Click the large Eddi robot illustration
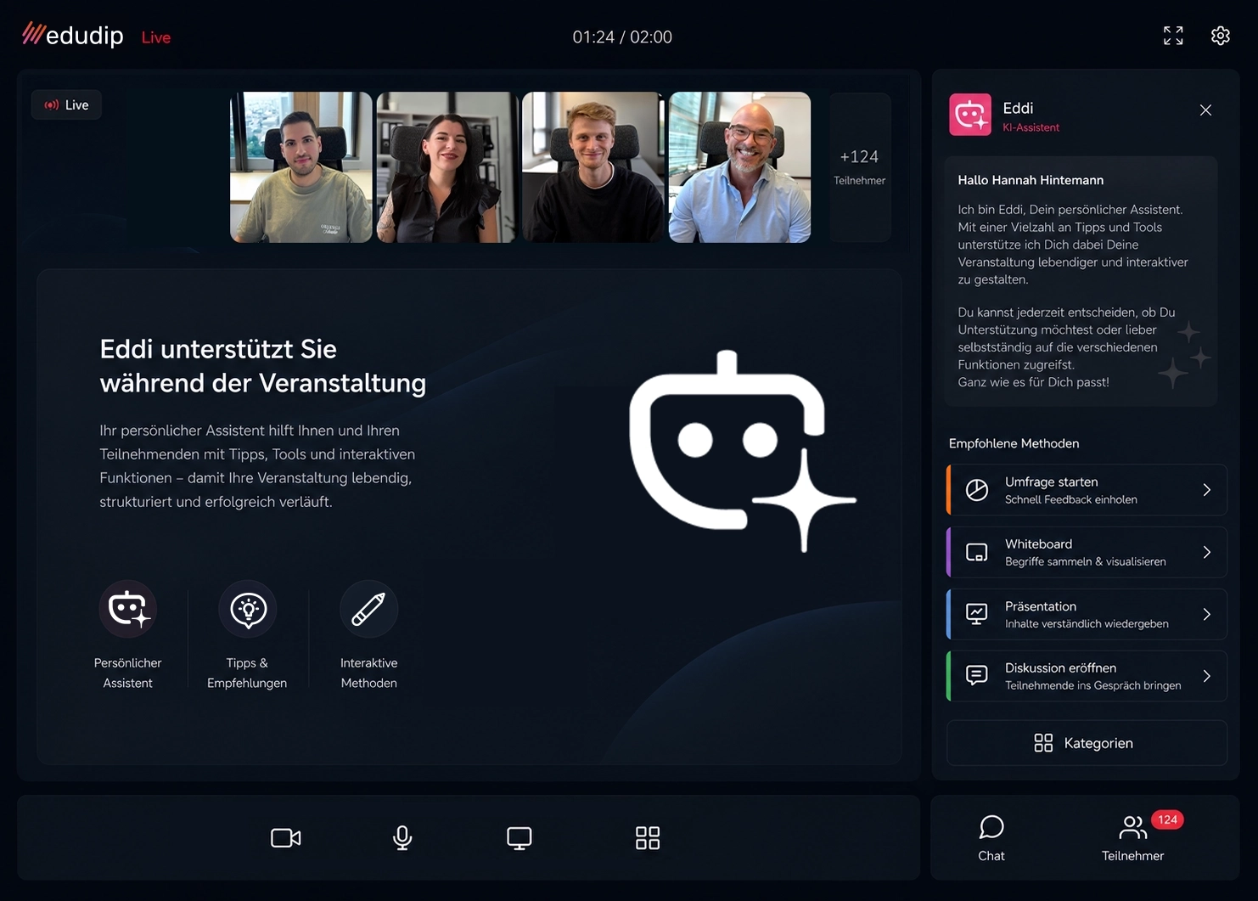This screenshot has height=901, width=1258. tap(742, 451)
